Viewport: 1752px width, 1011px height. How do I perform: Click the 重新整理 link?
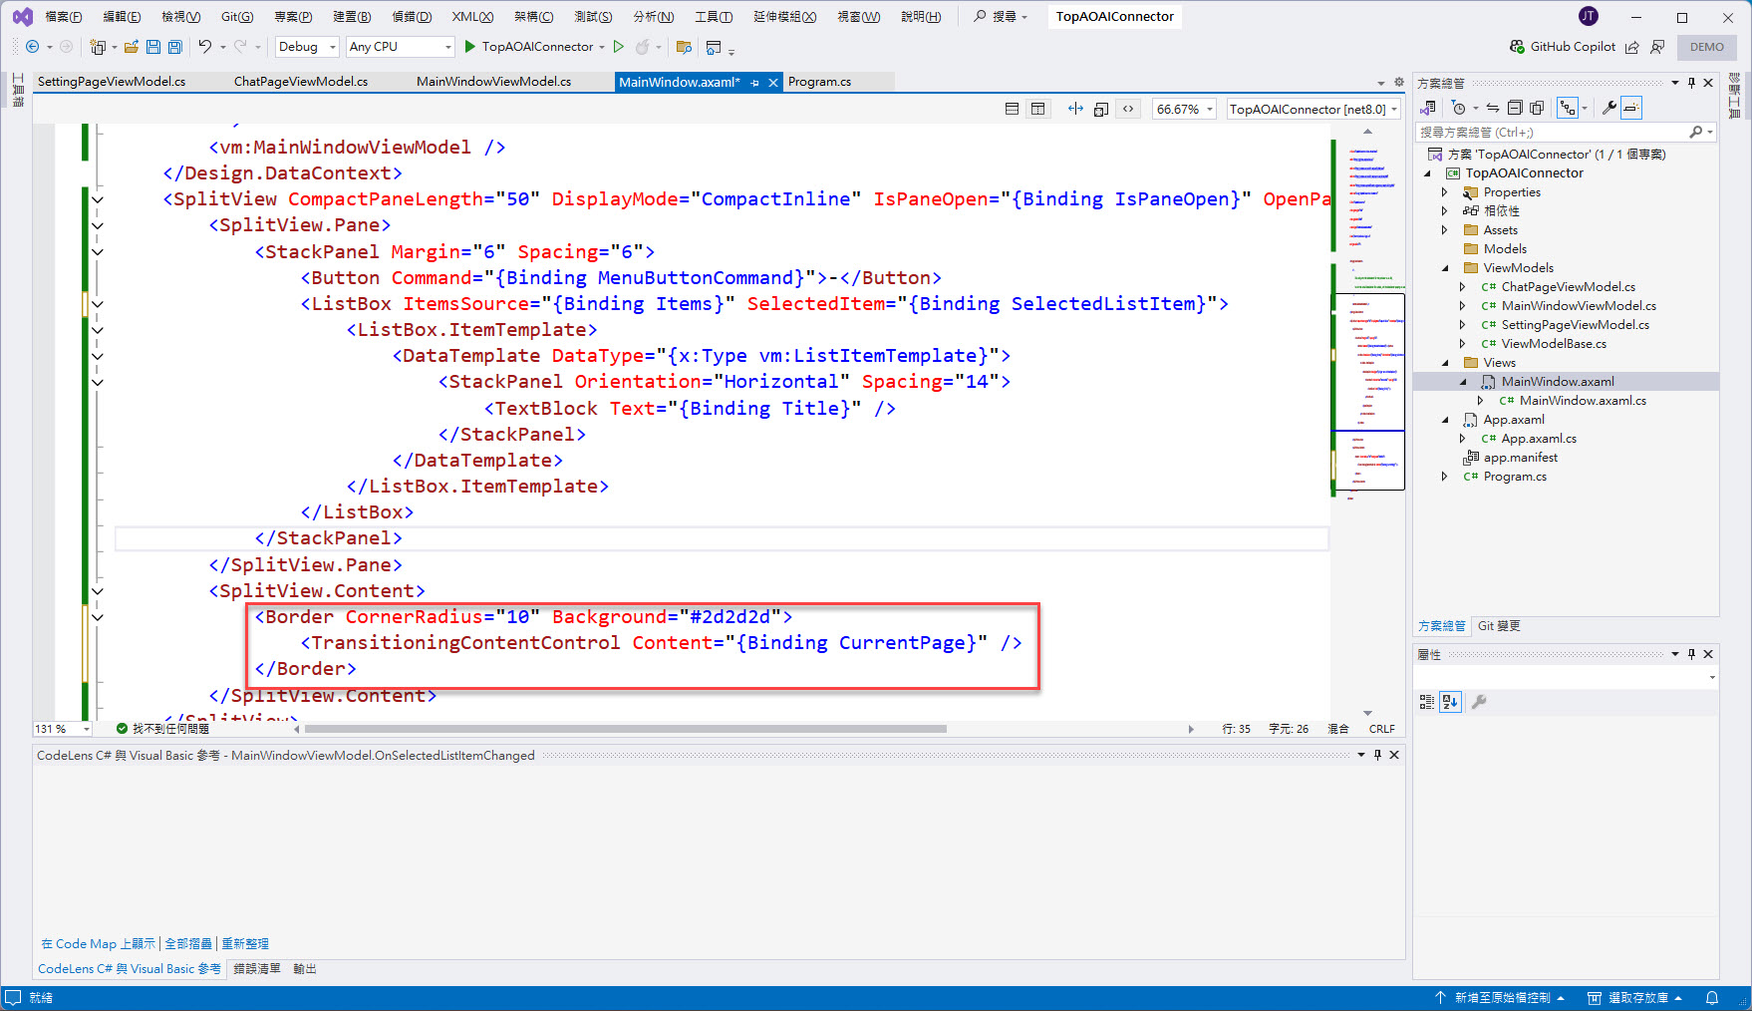click(245, 943)
